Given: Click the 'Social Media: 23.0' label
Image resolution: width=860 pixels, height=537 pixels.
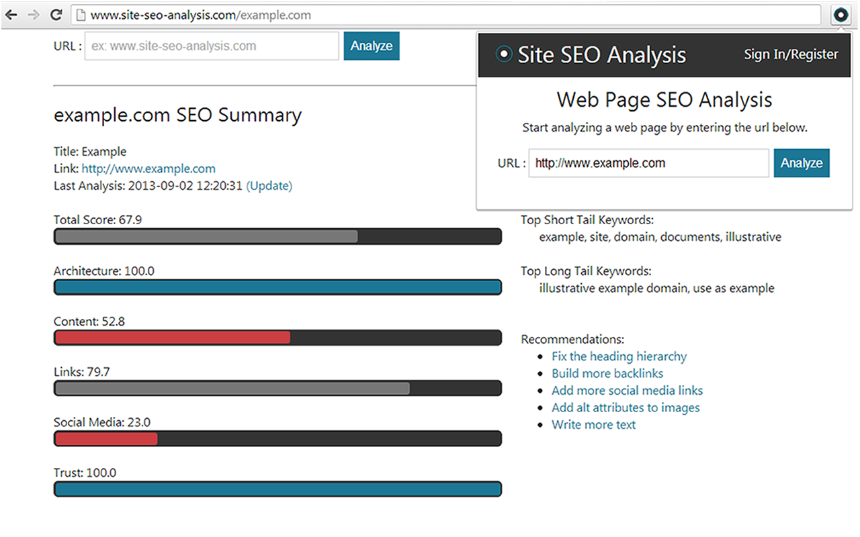Looking at the screenshot, I should [102, 422].
